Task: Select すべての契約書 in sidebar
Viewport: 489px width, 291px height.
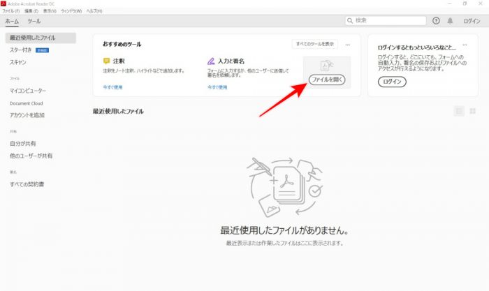Action: pyautogui.click(x=27, y=184)
